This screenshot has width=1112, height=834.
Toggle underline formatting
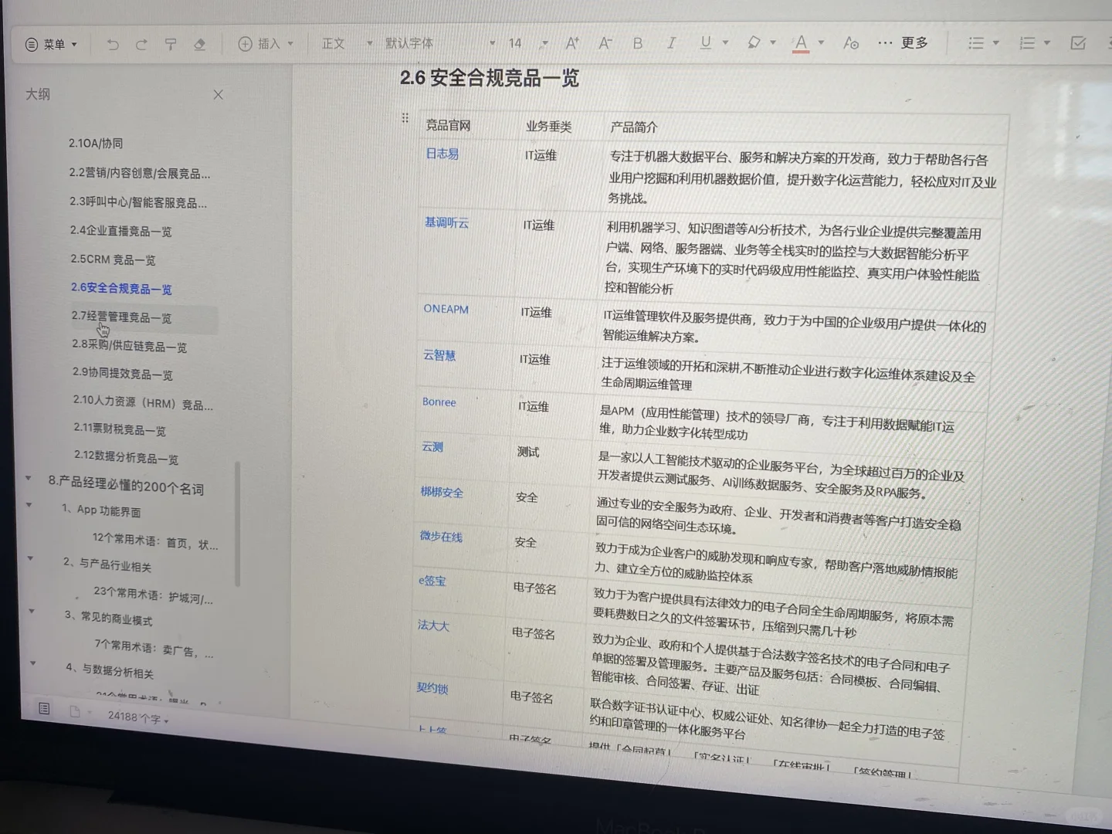[x=703, y=44]
